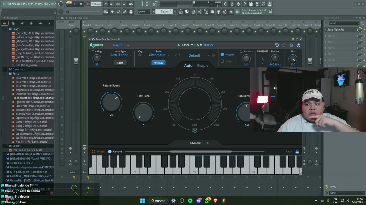Open the mixer view icon
Image resolution: width=366 pixels, height=205 pixels.
[x=199, y=12]
